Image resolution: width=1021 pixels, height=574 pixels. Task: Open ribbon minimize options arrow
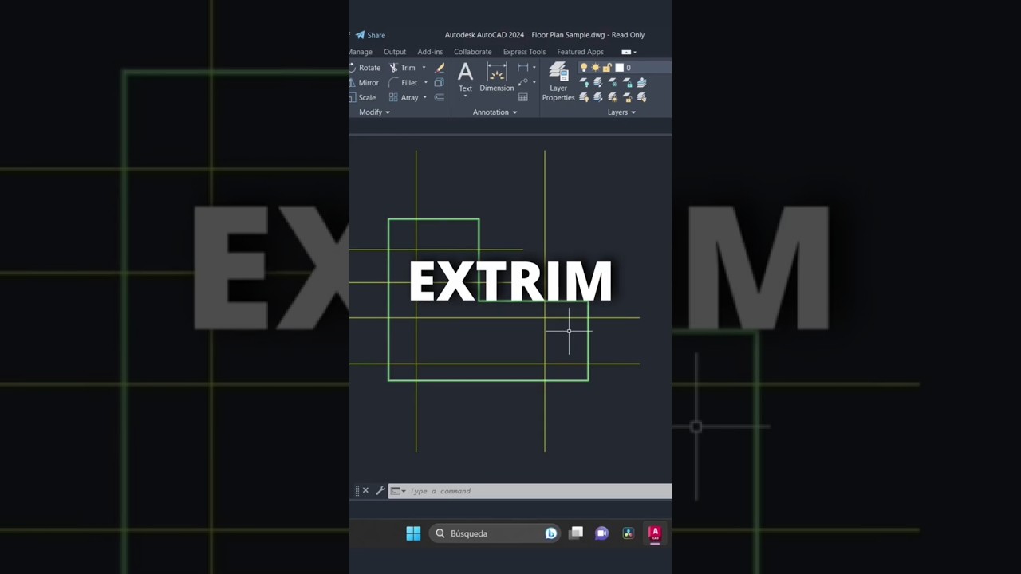(635, 52)
